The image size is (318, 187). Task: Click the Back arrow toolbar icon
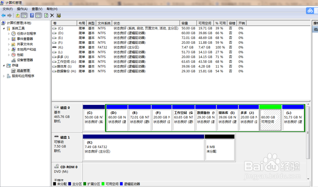pos(3,15)
